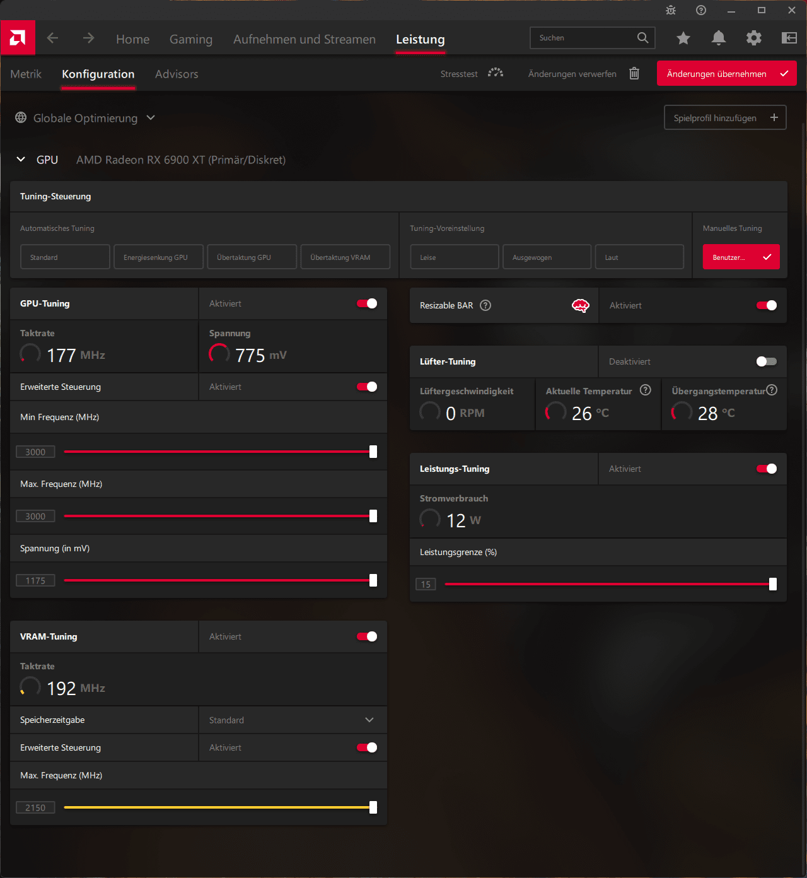The width and height of the screenshot is (807, 878).
Task: Click Spannung value box 1175
Action: (x=35, y=580)
